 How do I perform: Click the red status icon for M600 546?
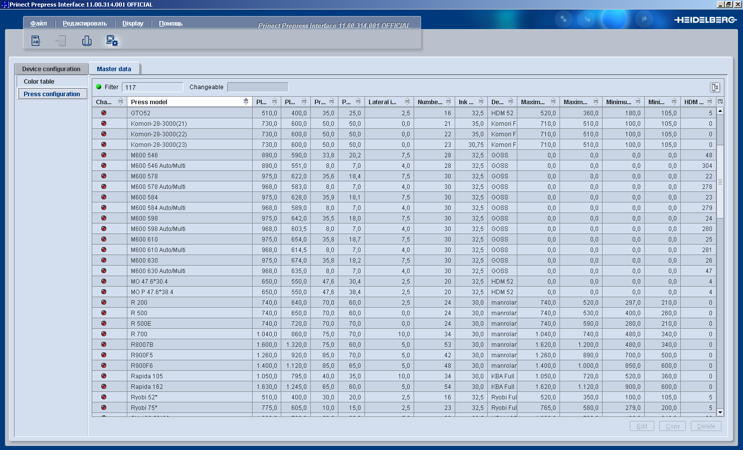click(x=104, y=155)
